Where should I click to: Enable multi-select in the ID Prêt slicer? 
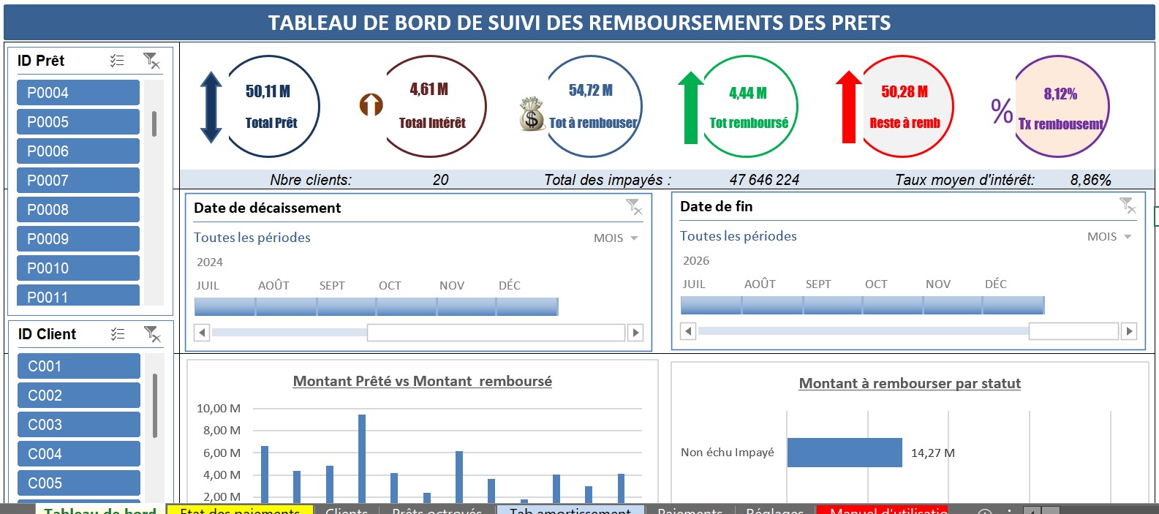tap(117, 61)
